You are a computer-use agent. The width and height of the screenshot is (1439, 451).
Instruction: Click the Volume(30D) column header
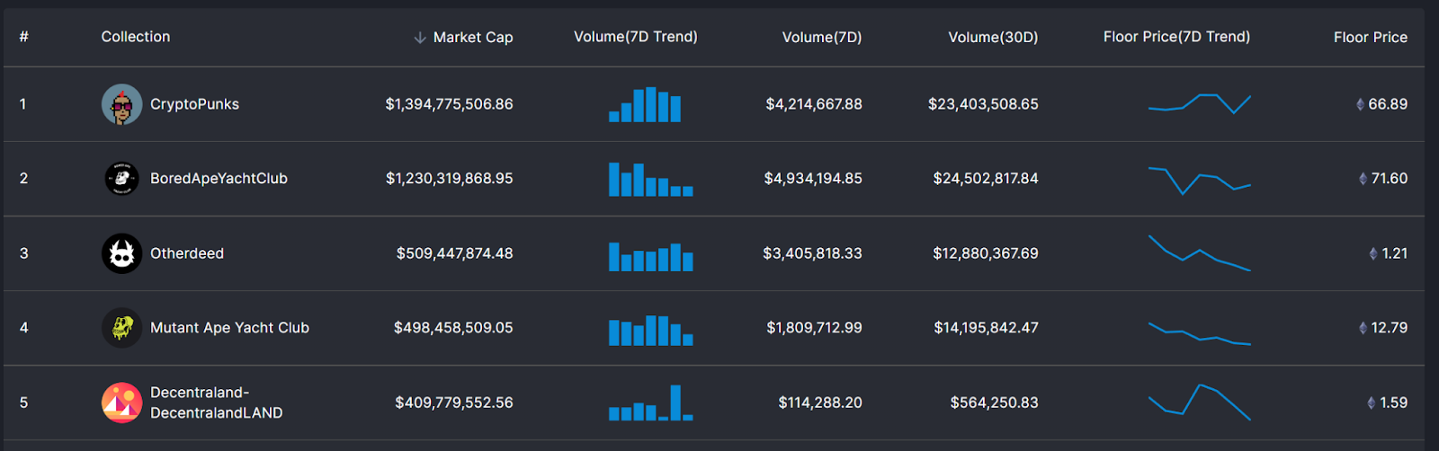click(992, 38)
